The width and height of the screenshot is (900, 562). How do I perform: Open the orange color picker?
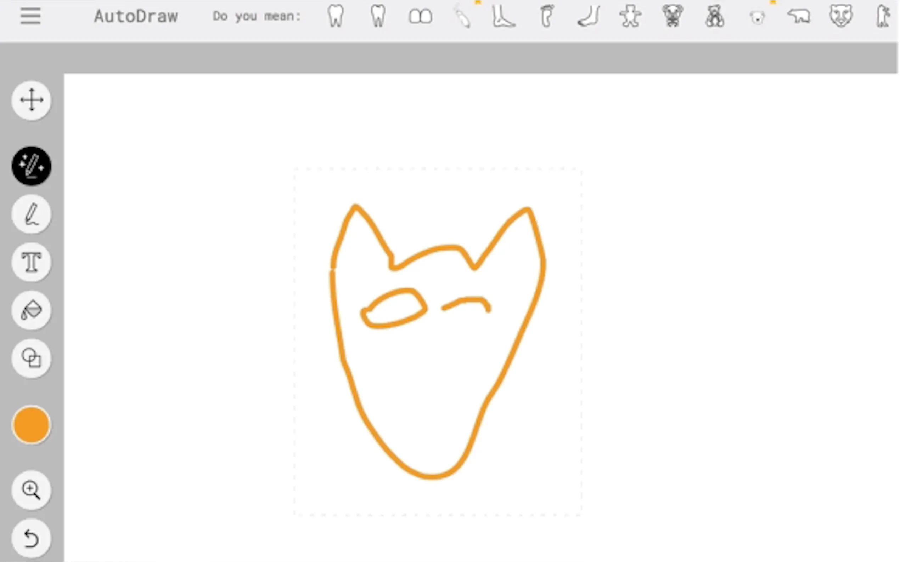32,424
